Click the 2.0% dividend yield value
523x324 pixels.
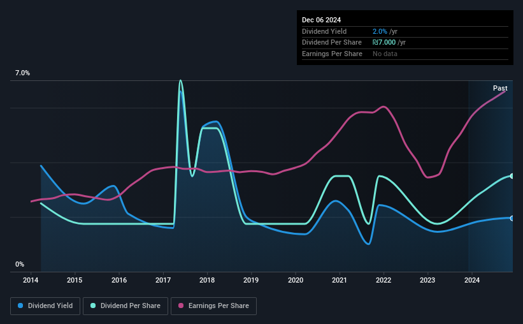[380, 31]
